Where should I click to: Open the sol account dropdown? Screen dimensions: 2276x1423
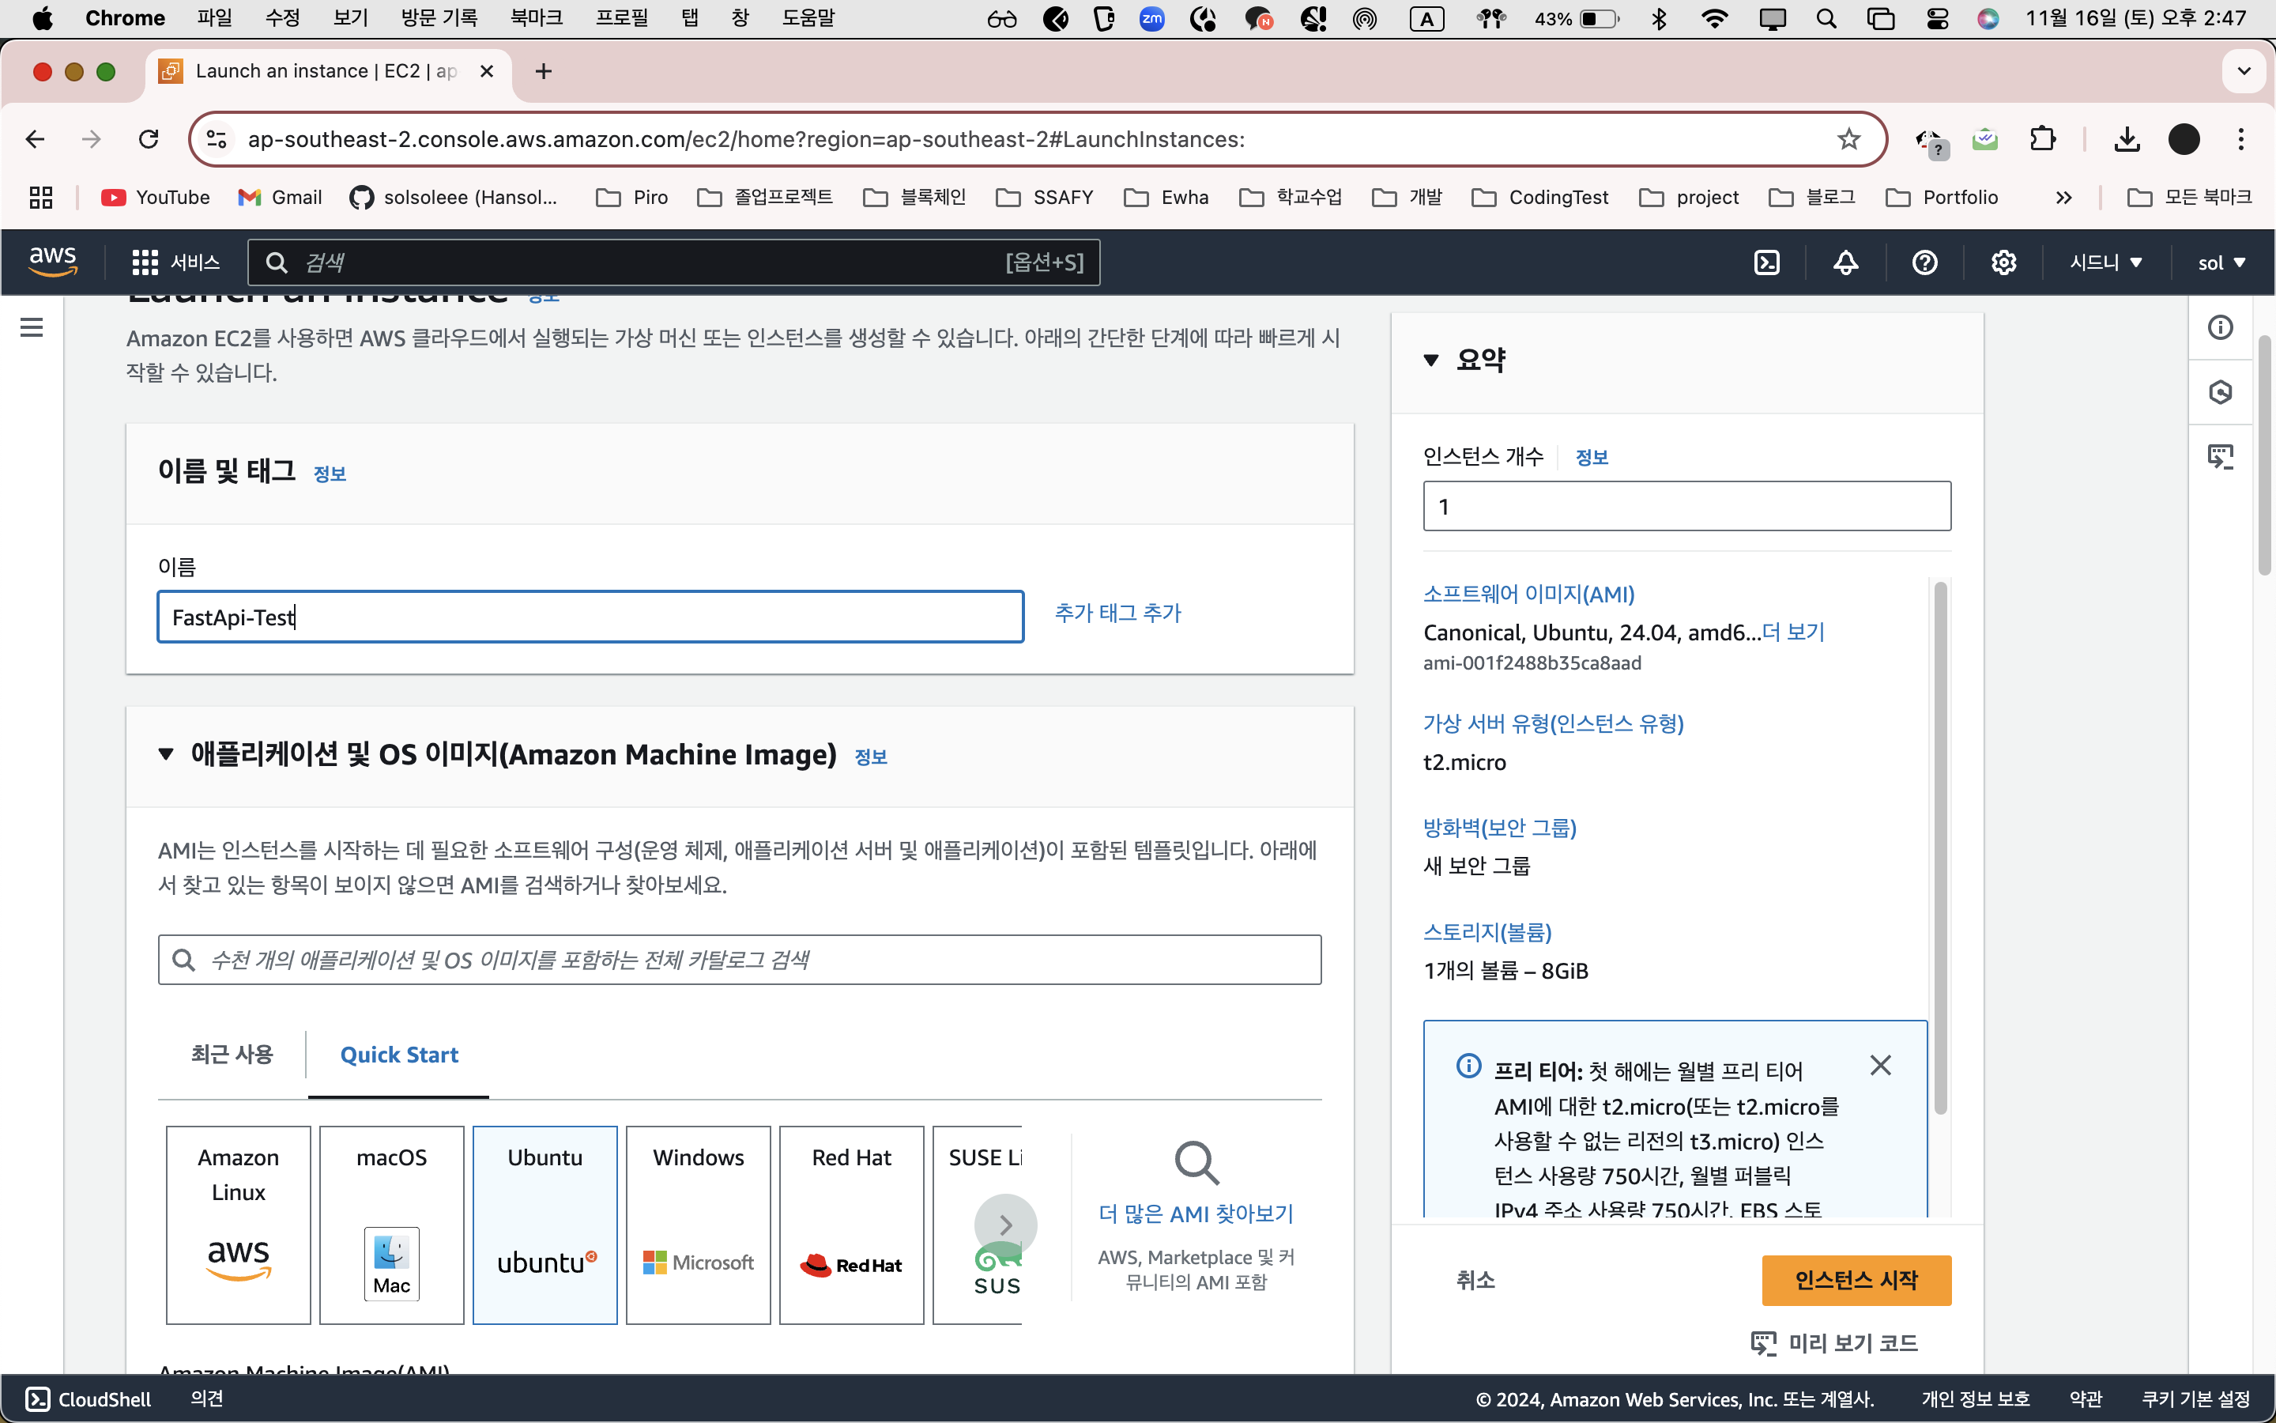coord(2221,262)
